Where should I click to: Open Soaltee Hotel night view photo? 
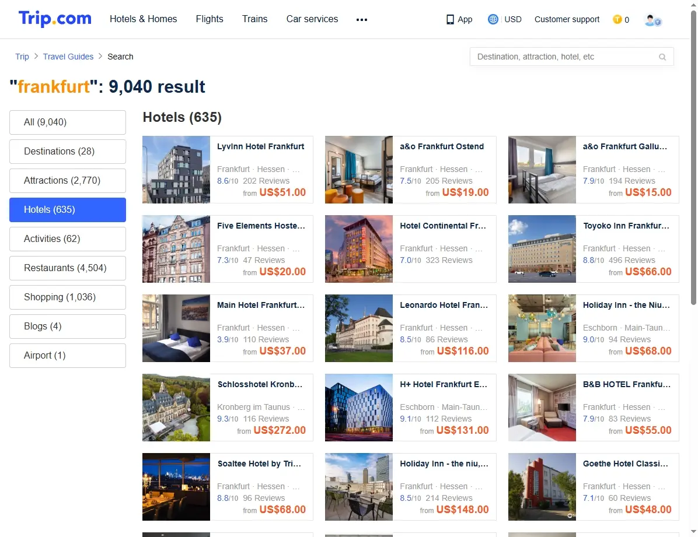176,487
